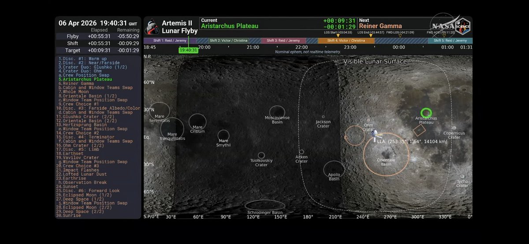The height and width of the screenshot is (244, 529).
Task: Click the date and time 06 Apr 2026 readout
Action: pyautogui.click(x=98, y=23)
